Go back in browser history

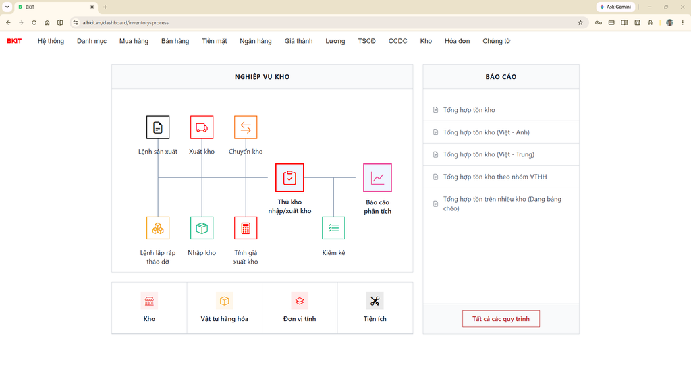point(8,22)
